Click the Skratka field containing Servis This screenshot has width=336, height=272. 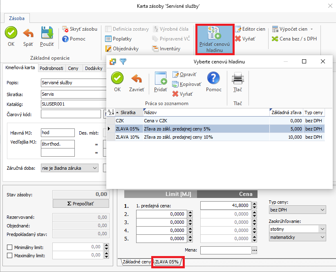pyautogui.click(x=74, y=94)
